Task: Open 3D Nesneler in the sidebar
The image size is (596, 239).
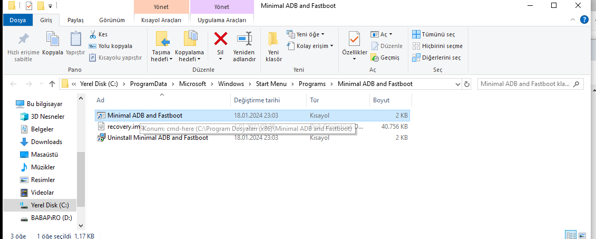Action: coord(42,117)
